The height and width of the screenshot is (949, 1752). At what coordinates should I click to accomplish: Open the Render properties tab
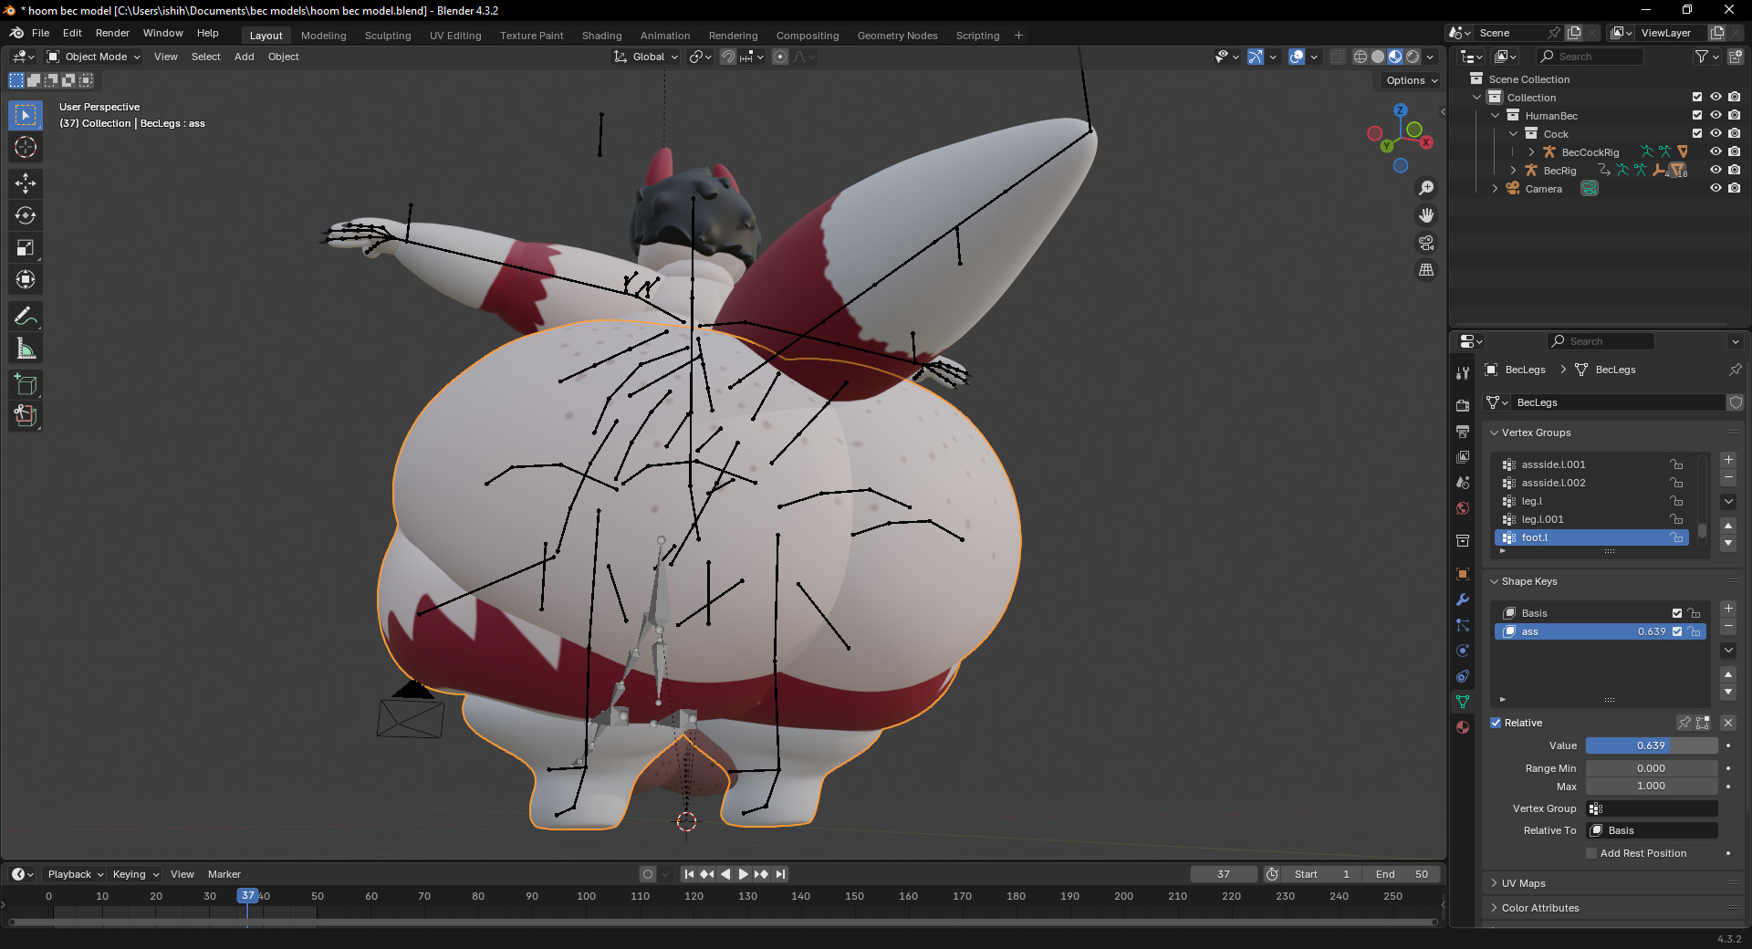coord(1463,405)
